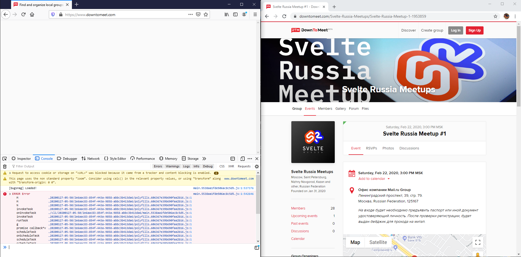This screenshot has height=257, width=521.
Task: Click the red location pin beside the address
Action: [351, 190]
